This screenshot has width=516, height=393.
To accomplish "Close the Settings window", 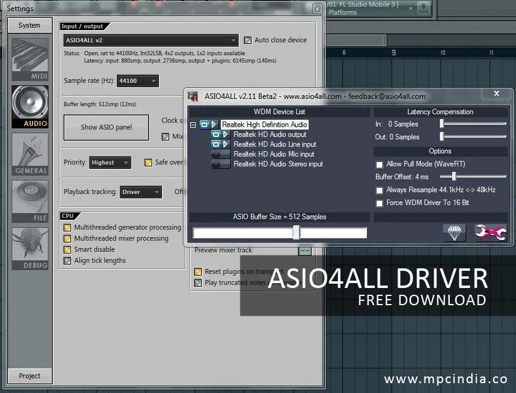I will point(317,9).
